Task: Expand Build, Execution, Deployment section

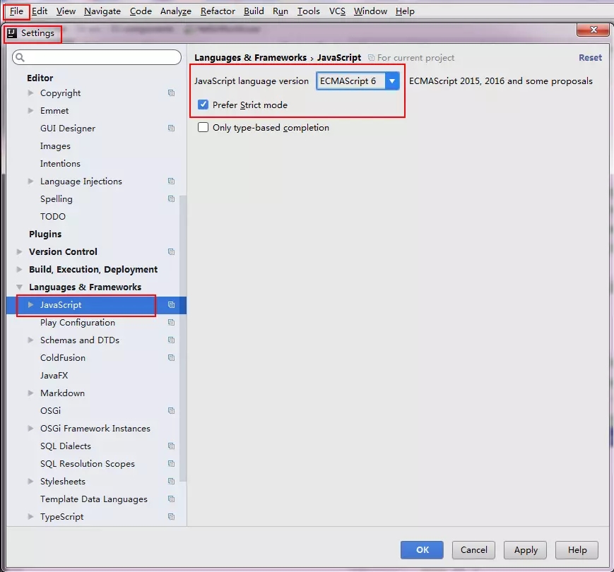Action: [19, 269]
